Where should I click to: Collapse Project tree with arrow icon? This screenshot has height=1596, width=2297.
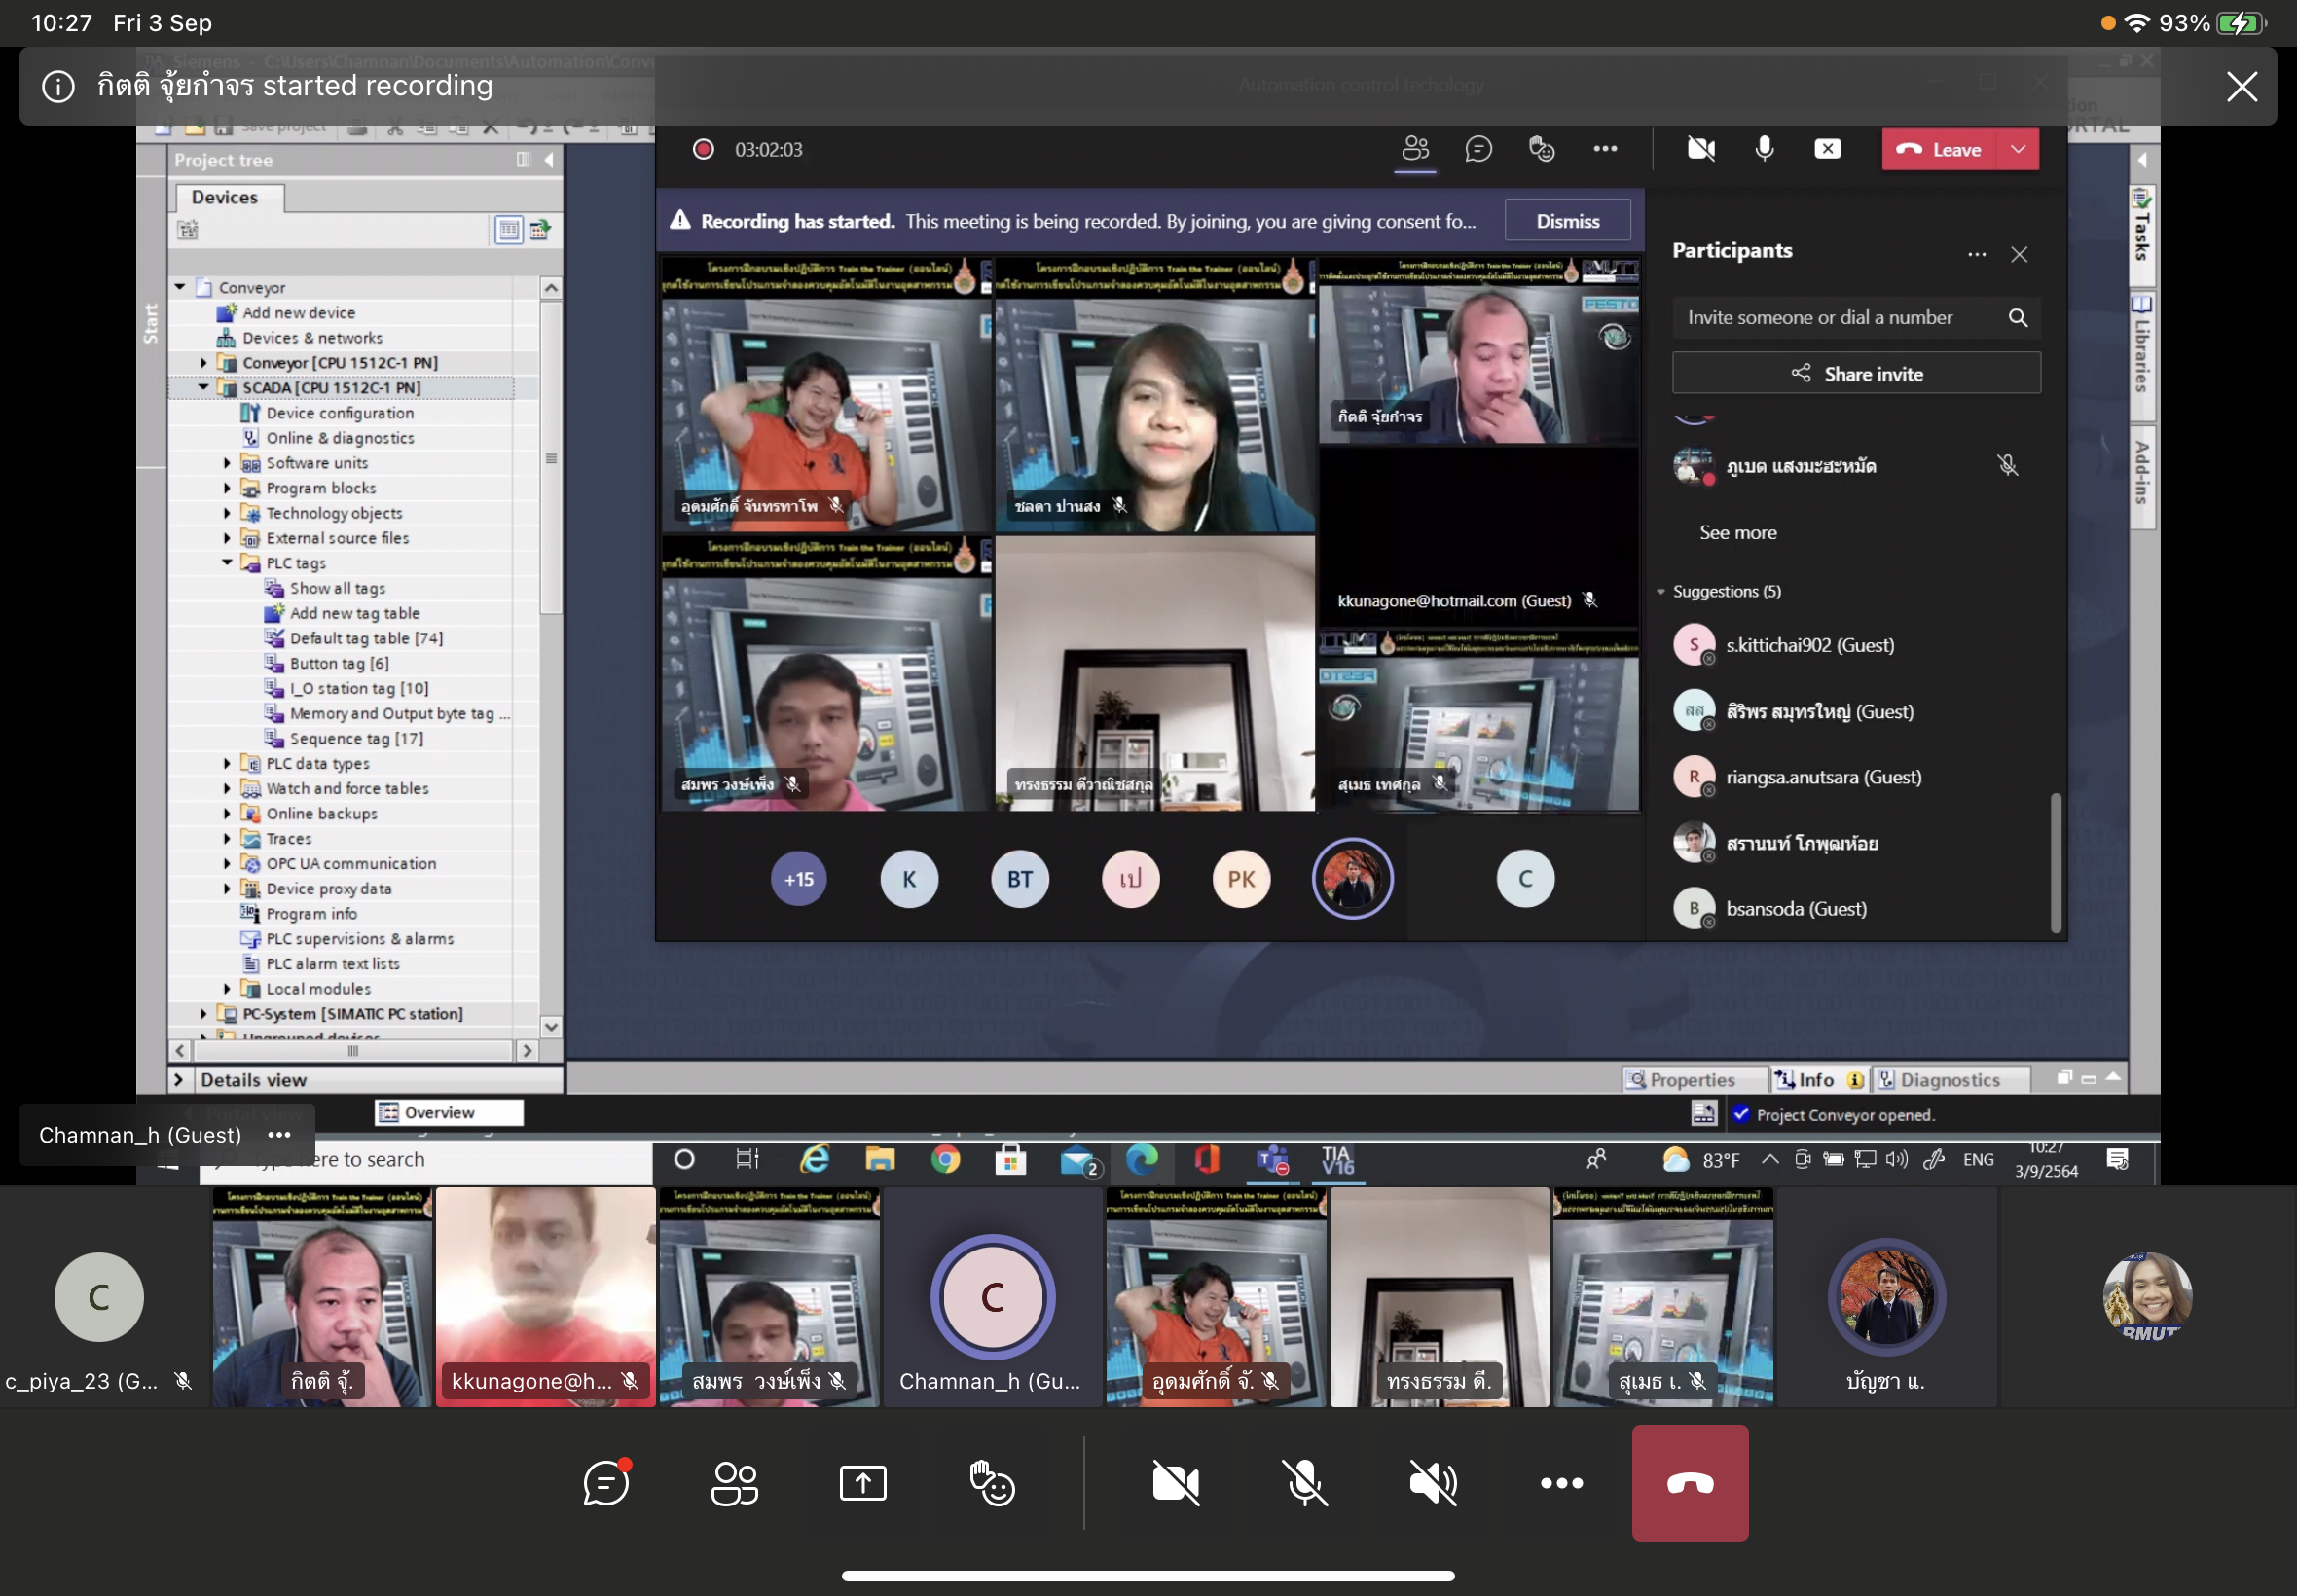(548, 160)
